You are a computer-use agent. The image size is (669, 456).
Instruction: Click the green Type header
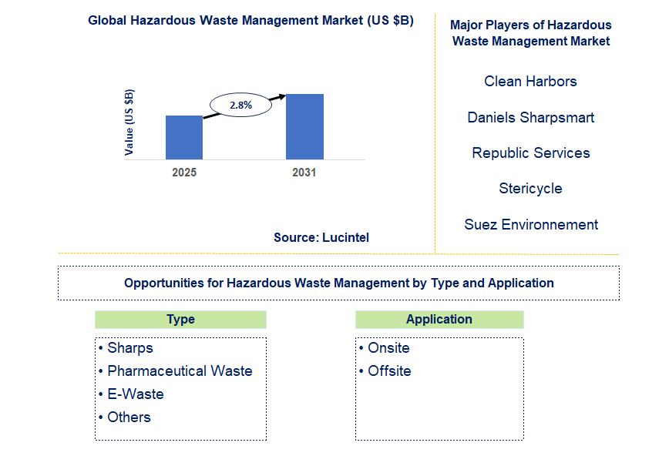point(181,320)
